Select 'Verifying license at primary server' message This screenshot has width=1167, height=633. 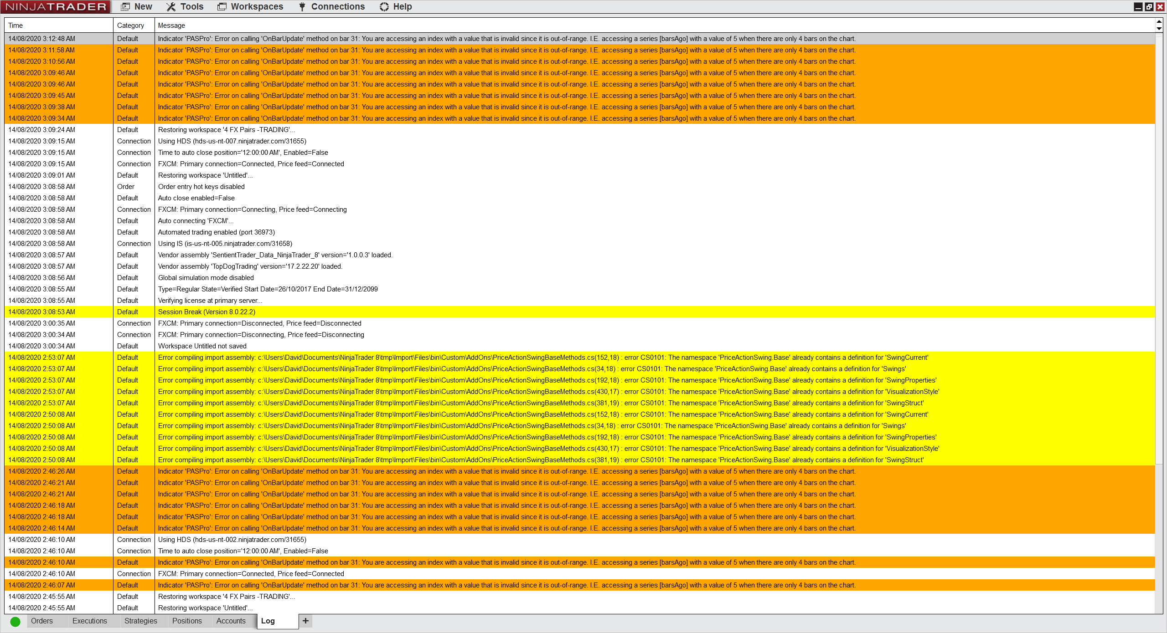pos(210,301)
